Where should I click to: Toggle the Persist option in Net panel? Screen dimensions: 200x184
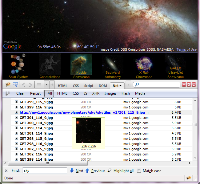point(35,93)
